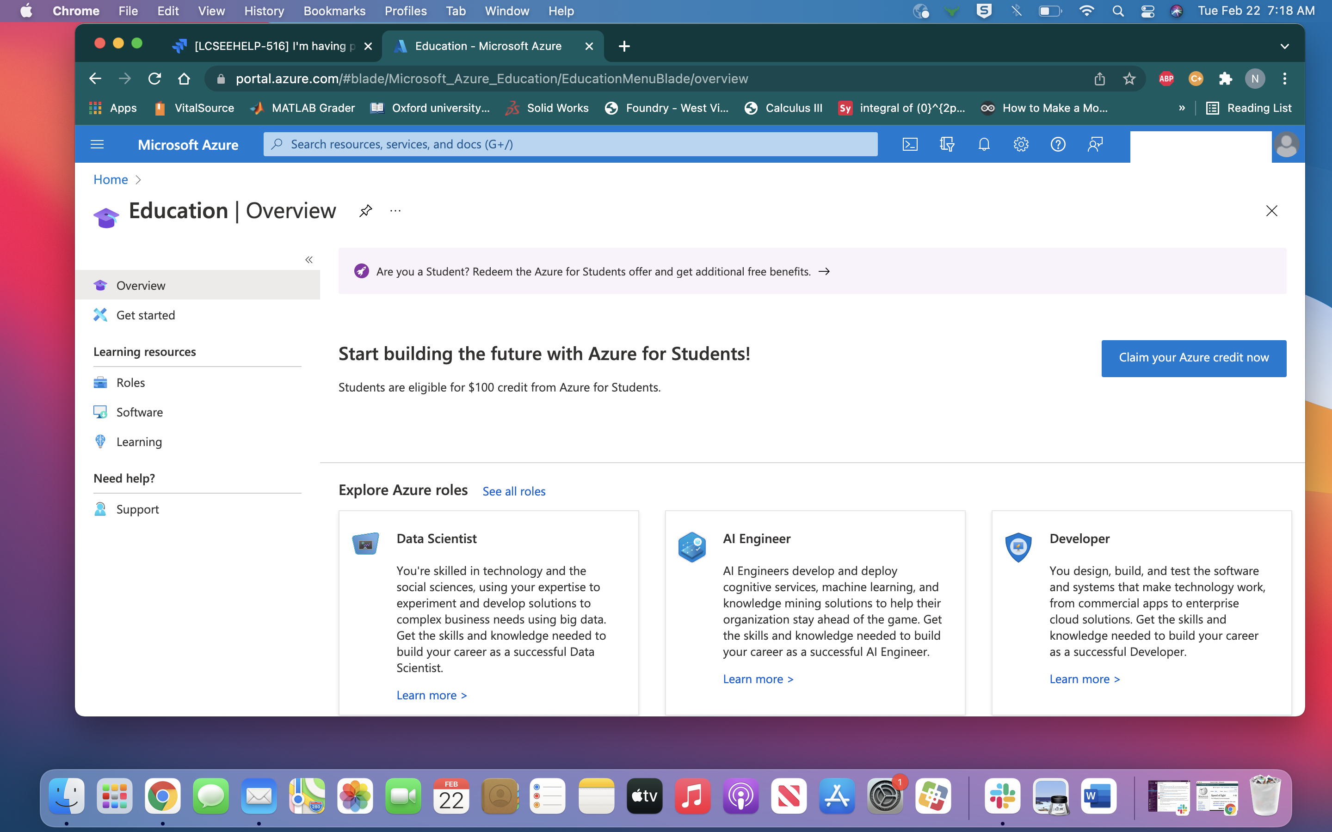Open the Apps bookmark shortcut
The height and width of the screenshot is (832, 1332).
[x=113, y=108]
